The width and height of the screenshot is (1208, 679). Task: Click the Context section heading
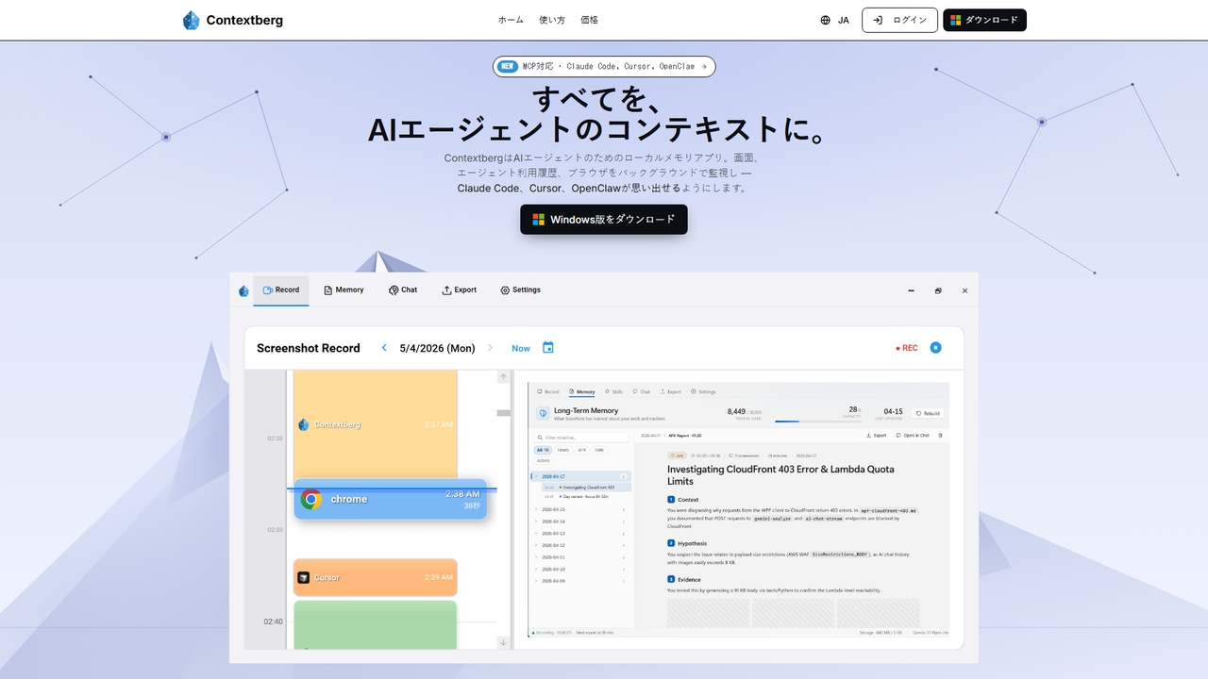point(683,500)
